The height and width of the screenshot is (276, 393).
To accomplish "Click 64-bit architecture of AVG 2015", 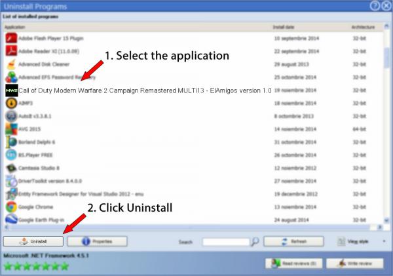I will tap(360, 129).
